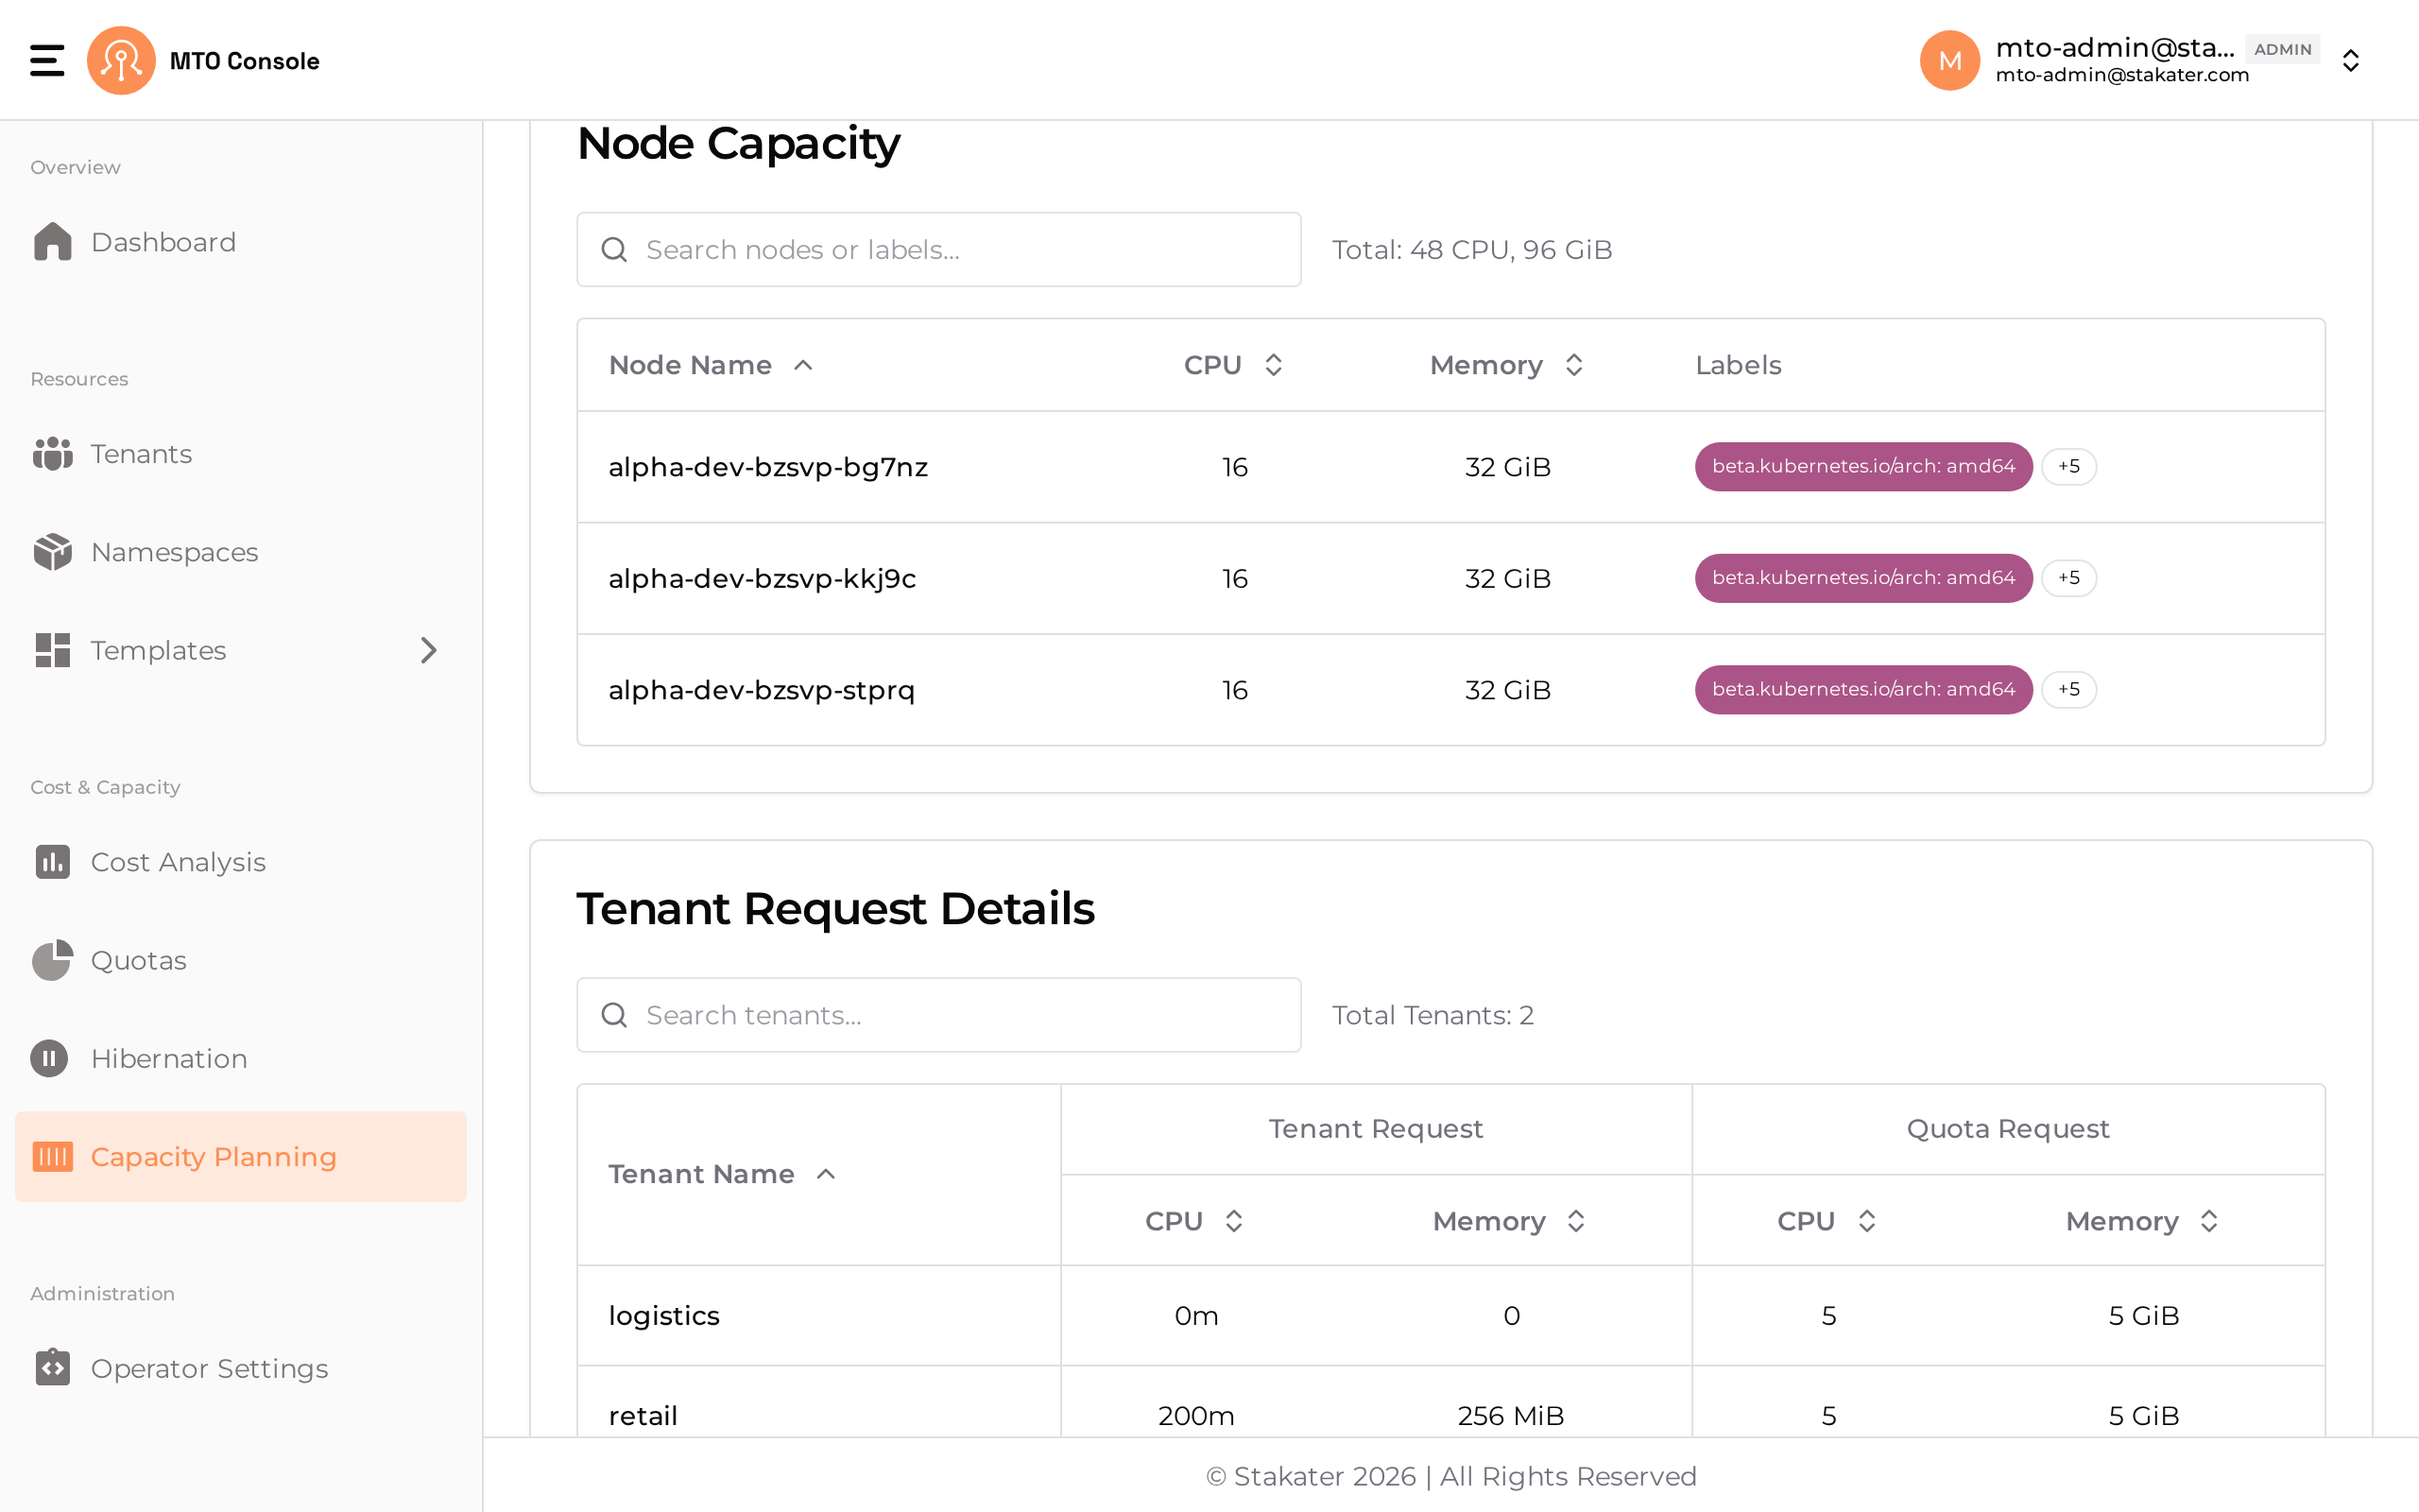The height and width of the screenshot is (1512, 2419).
Task: Select Capacity Planning in the sidebar
Action: click(x=241, y=1156)
